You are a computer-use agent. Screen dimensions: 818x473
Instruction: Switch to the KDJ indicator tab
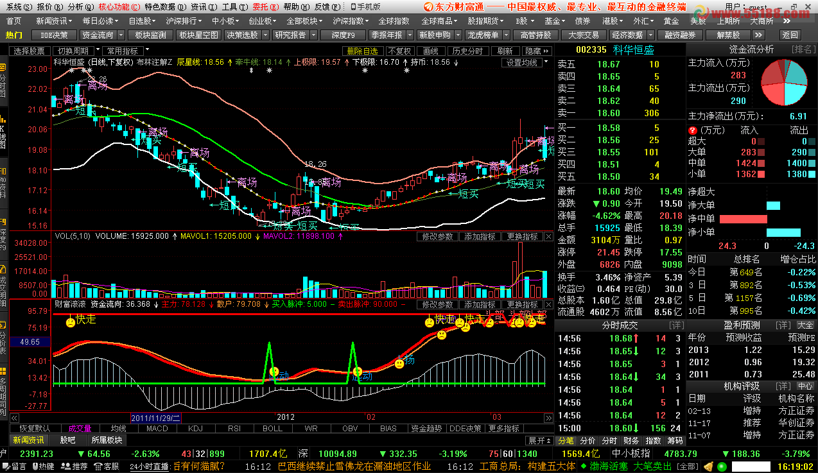pyautogui.click(x=195, y=428)
